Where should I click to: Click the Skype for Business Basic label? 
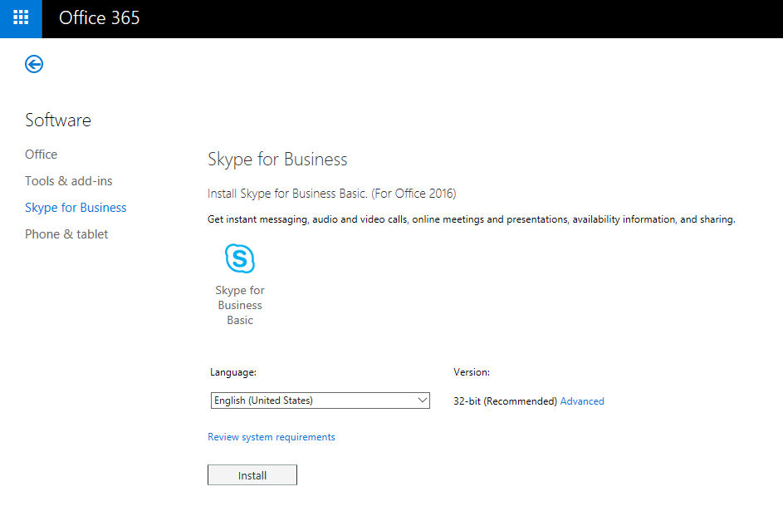pos(240,305)
